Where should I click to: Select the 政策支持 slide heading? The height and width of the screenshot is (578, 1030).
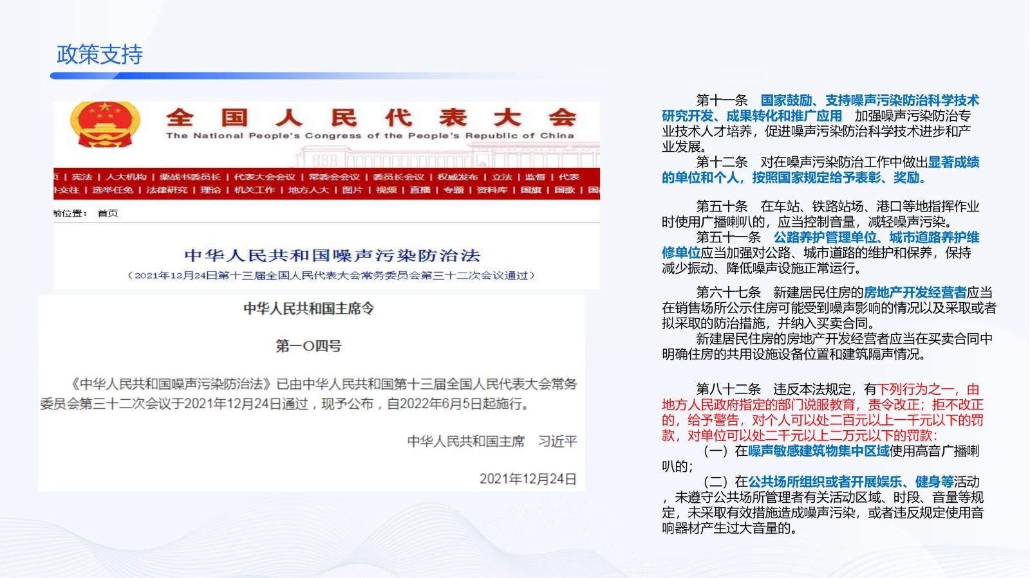(x=100, y=55)
